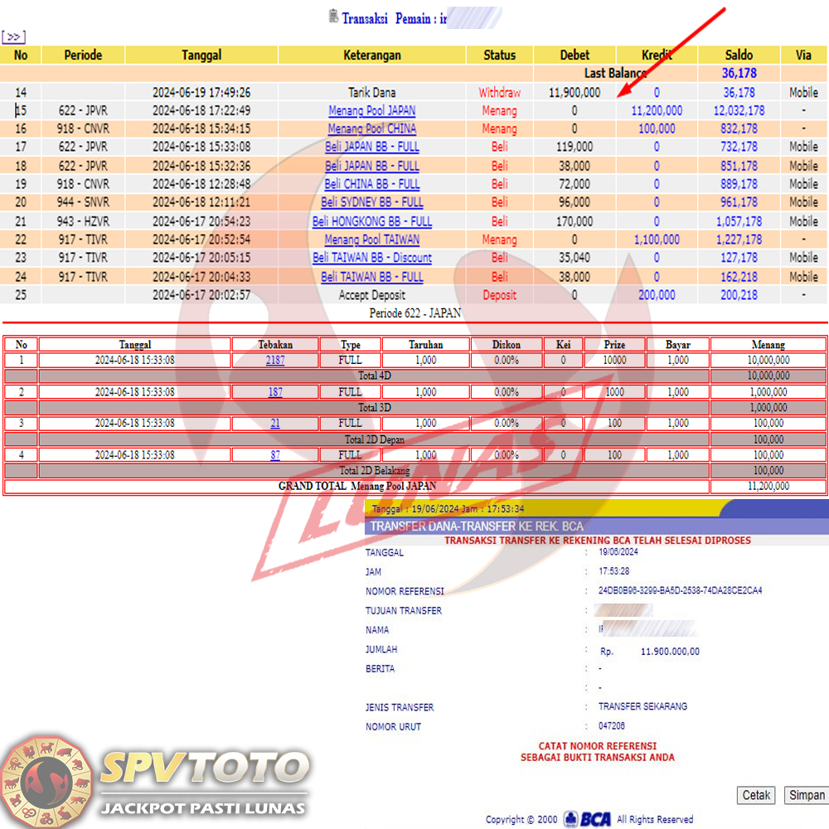Click bet number 87 link
The image size is (829, 829).
274,455
